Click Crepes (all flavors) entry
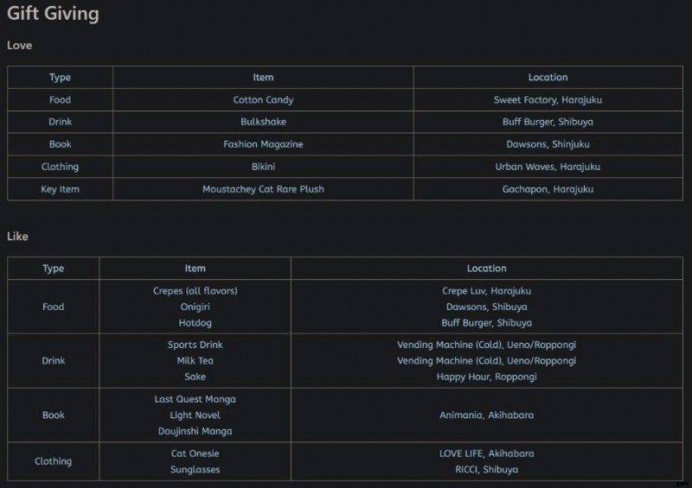692x488 pixels. pyautogui.click(x=195, y=291)
